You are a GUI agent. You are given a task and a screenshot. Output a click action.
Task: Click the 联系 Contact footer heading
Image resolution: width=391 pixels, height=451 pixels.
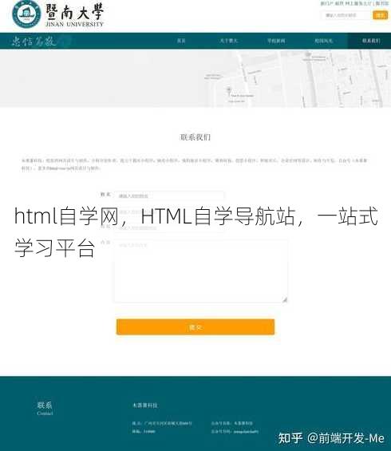pos(45,408)
